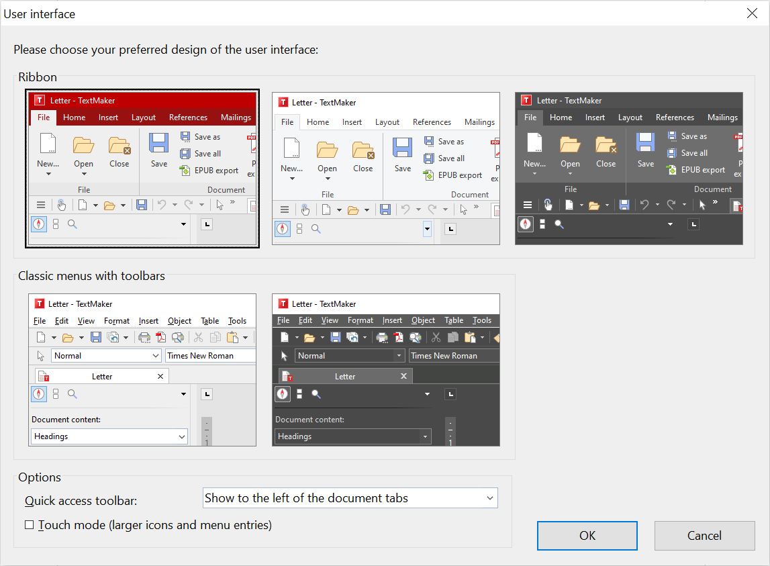
Task: Click New document icon in dark ribbon preview
Action: click(534, 143)
